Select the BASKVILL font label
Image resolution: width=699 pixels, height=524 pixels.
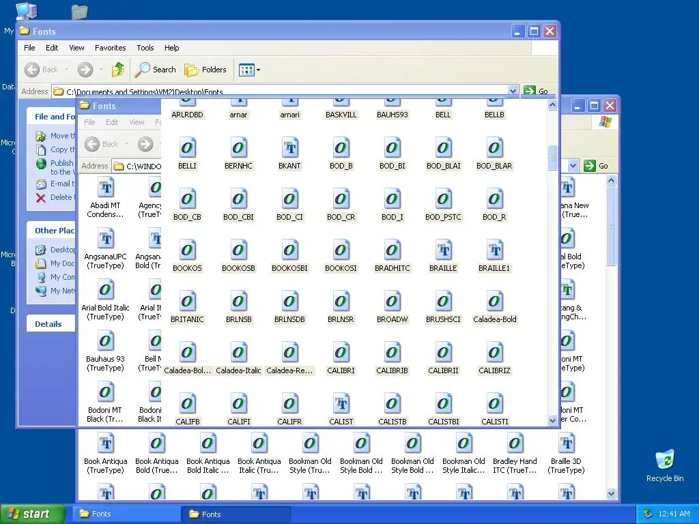tap(341, 115)
